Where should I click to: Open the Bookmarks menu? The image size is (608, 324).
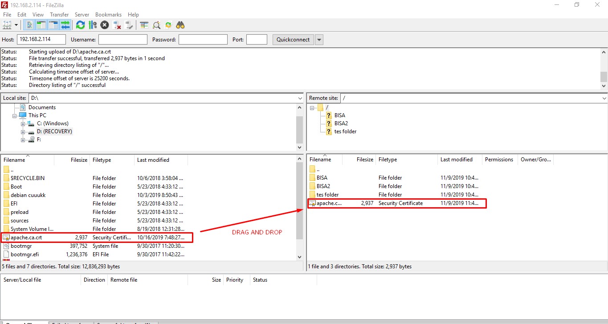click(x=108, y=14)
